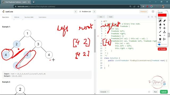Click the Run button

coord(155,92)
